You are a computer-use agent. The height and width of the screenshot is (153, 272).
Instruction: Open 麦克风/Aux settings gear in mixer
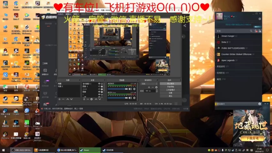pyautogui.click(x=134, y=98)
